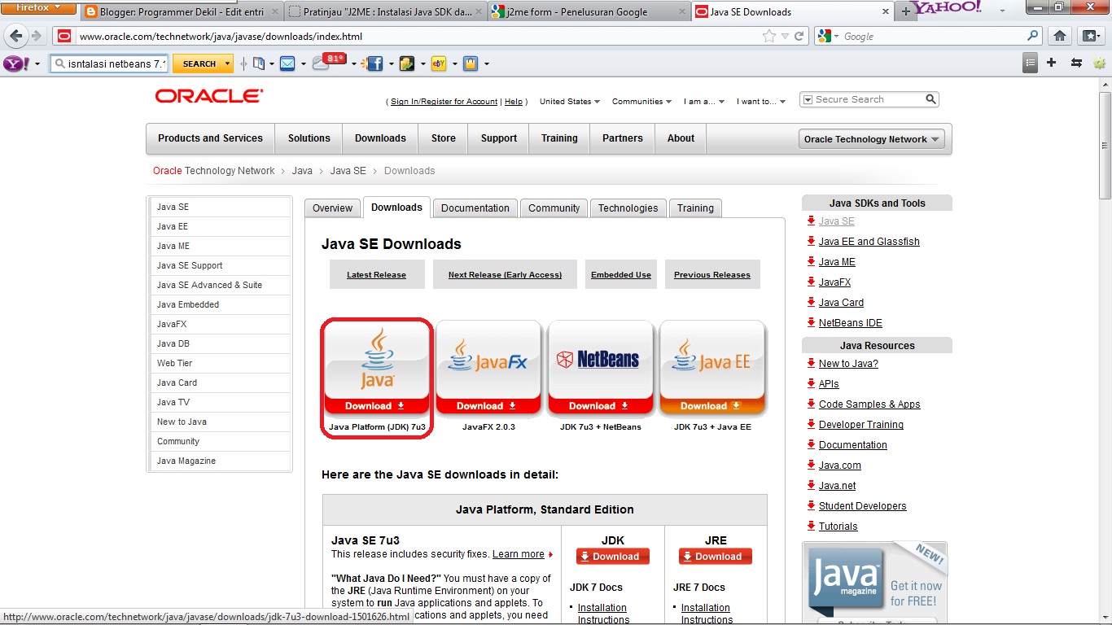
Task: Open the bookmarks book icon in Yahoo toolbar
Action: 259,63
